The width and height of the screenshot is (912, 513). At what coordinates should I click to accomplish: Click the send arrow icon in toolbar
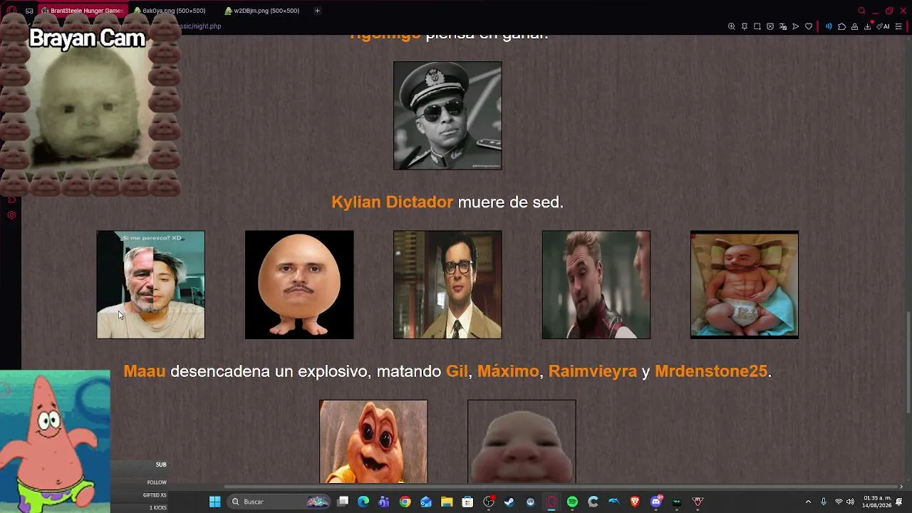click(796, 26)
